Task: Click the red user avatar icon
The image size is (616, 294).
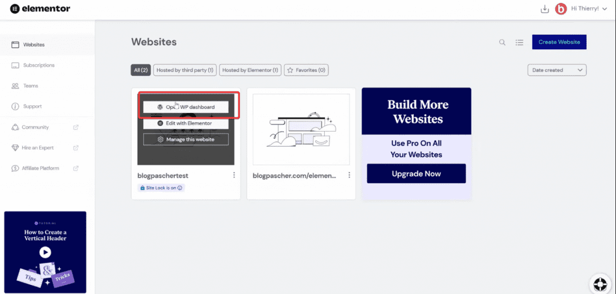Action: pyautogui.click(x=561, y=9)
